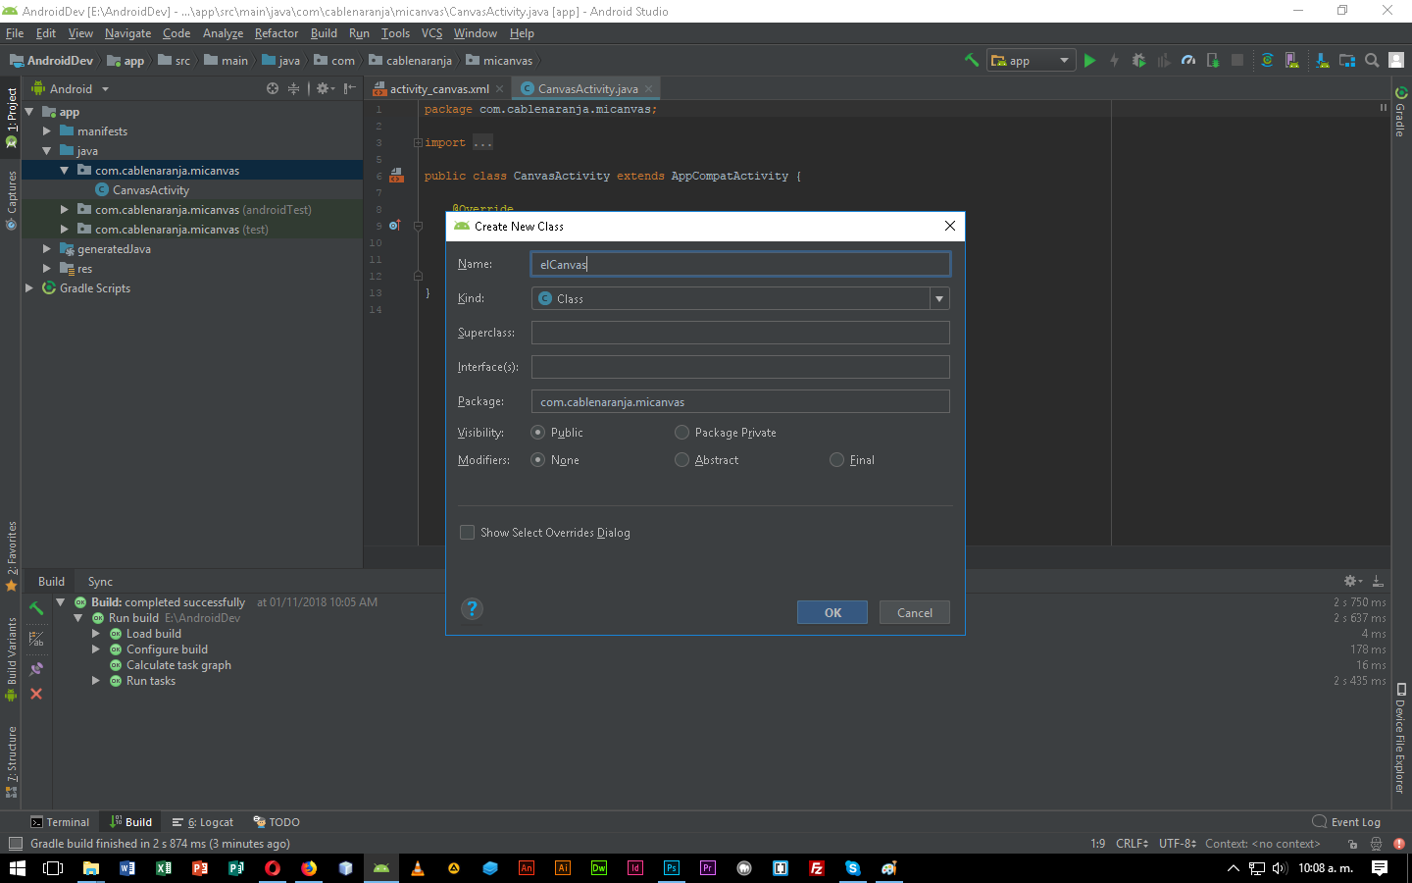Expand com.cablenaranja.micanvas (androidTest) package
Image resolution: width=1412 pixels, height=883 pixels.
[x=65, y=209]
